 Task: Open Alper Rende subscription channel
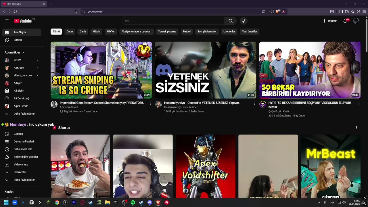point(22,106)
